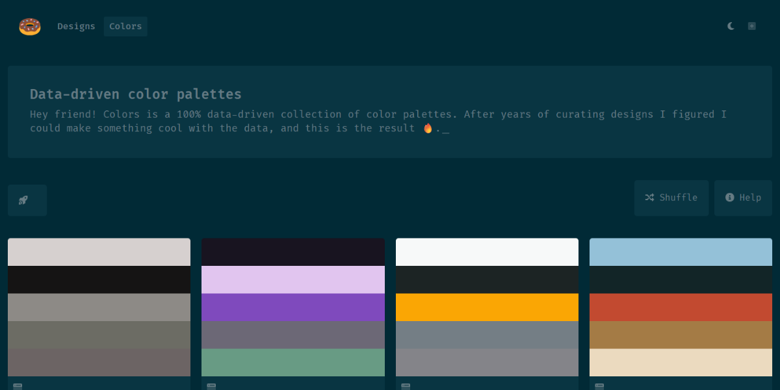
Task: Switch to the Colors tab
Action: click(125, 27)
